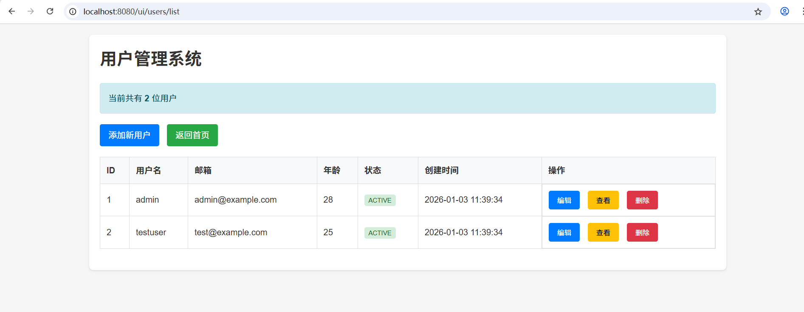Click the age value 28
804x312 pixels.
click(328, 200)
